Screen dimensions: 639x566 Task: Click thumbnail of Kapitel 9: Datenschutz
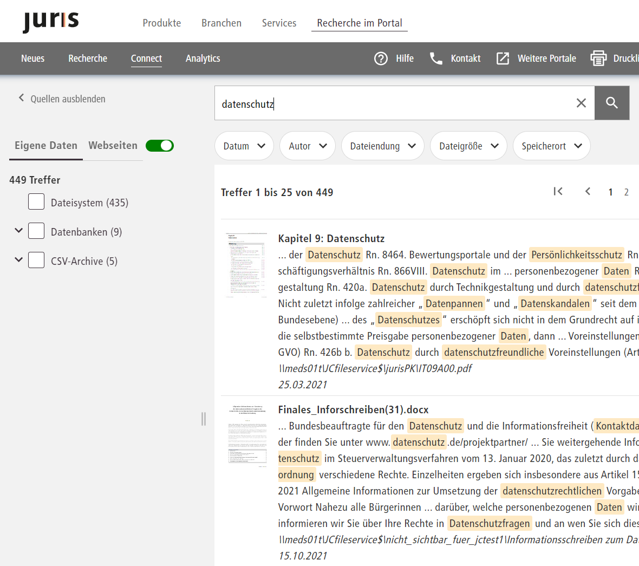pos(246,265)
